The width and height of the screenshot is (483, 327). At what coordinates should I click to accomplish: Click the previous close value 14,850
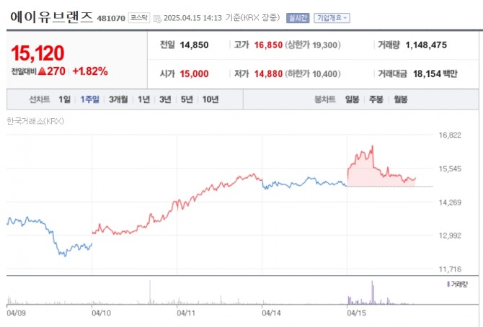(x=194, y=45)
